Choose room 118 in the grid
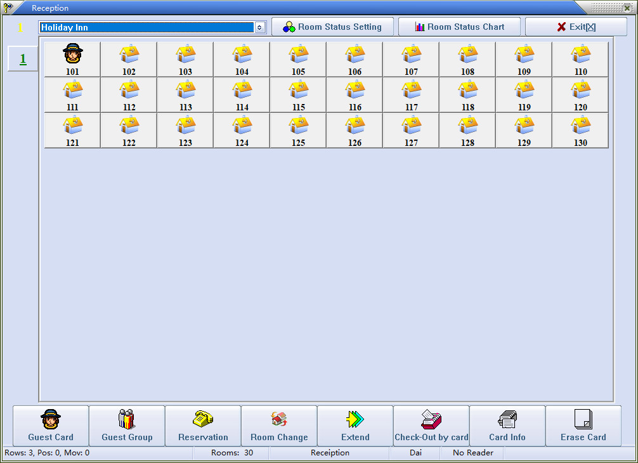 click(x=467, y=95)
